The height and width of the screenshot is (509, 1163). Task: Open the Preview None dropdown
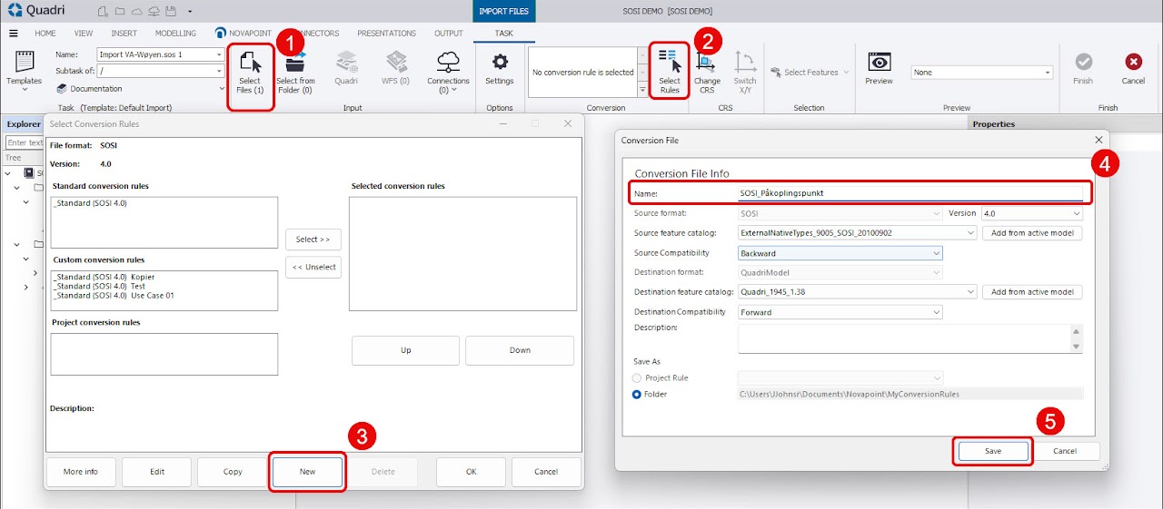click(1047, 73)
